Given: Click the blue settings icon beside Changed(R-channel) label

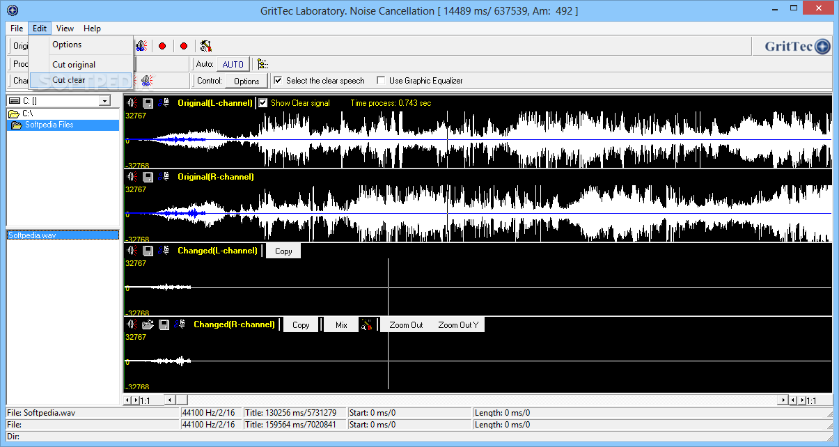Looking at the screenshot, I should point(180,324).
